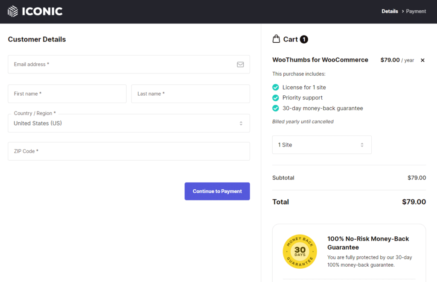Click the 30-day money-back guarantee badge
Viewport: 437px width, 282px height.
pyautogui.click(x=300, y=251)
